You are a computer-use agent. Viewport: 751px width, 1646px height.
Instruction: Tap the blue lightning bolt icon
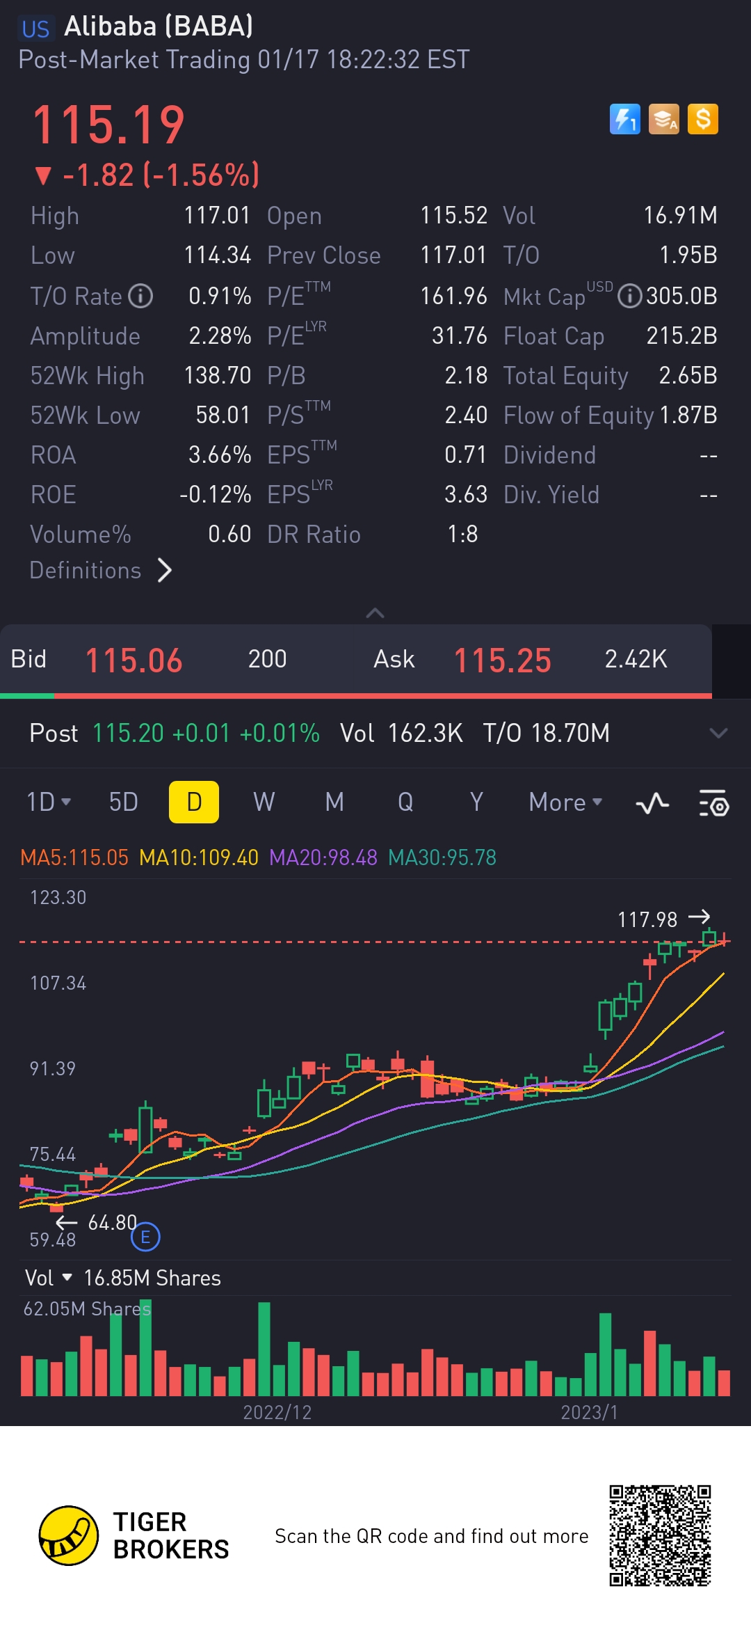click(624, 119)
